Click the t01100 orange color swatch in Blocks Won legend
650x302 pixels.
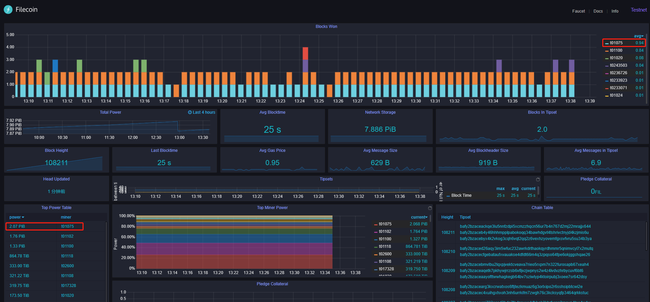point(607,51)
